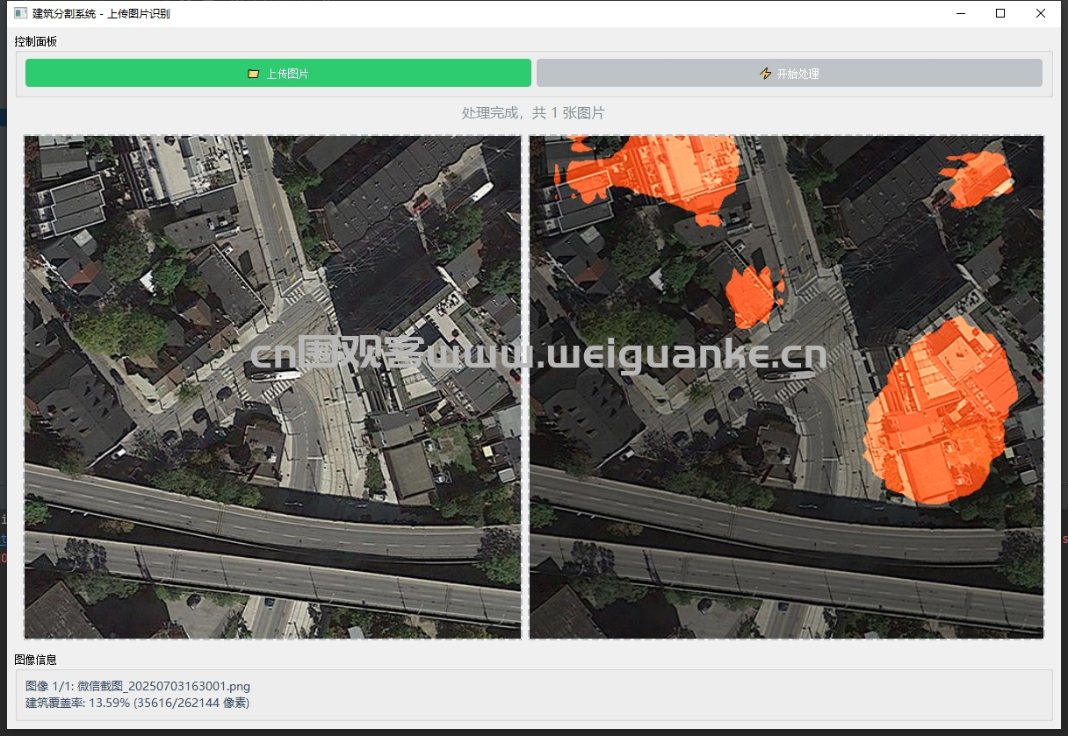Image resolution: width=1068 pixels, height=736 pixels.
Task: Close the 建筑分割系统 window
Action: (x=1041, y=13)
